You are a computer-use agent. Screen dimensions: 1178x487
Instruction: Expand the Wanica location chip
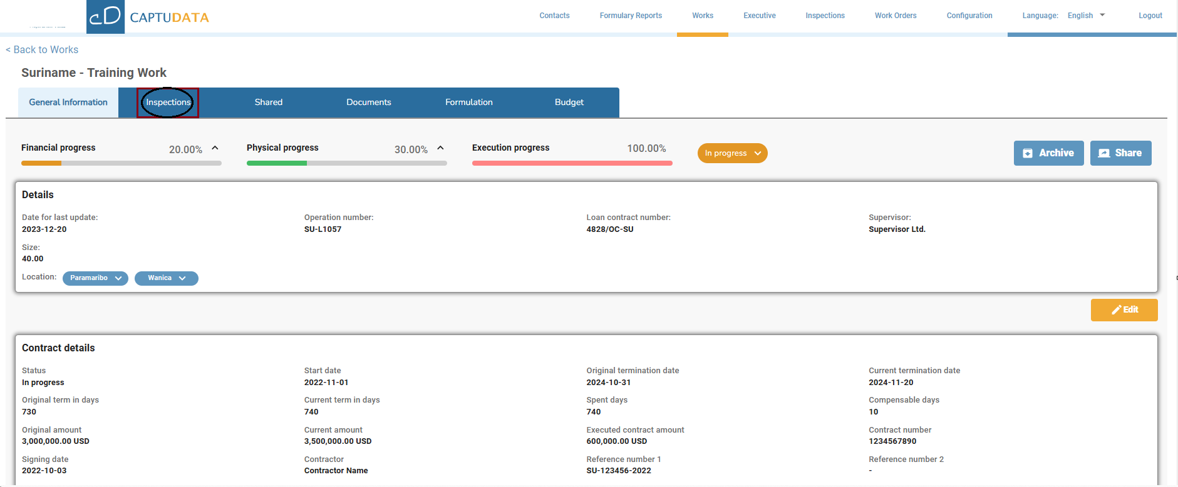pyautogui.click(x=166, y=278)
